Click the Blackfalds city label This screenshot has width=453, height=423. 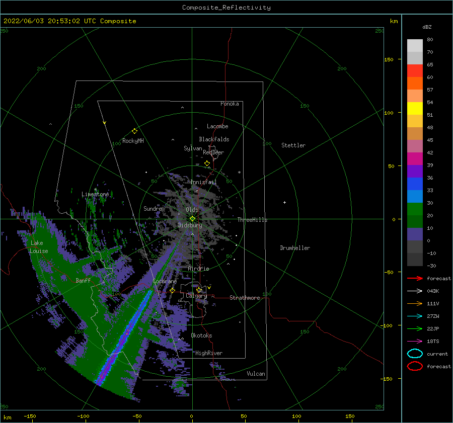pos(214,139)
